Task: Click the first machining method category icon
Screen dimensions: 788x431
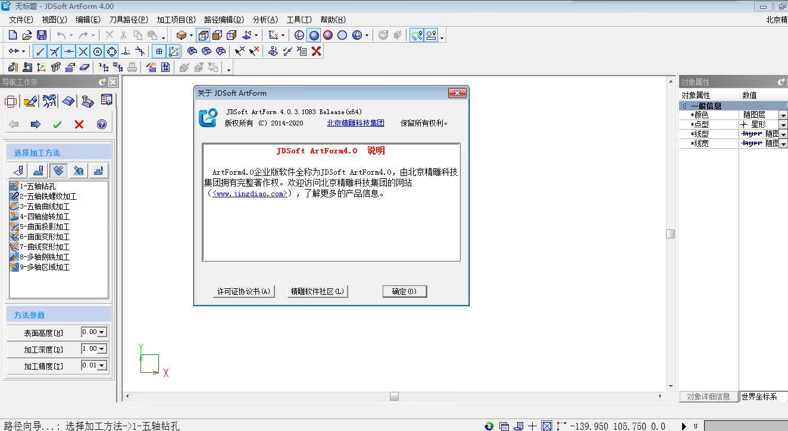Action: click(x=18, y=171)
